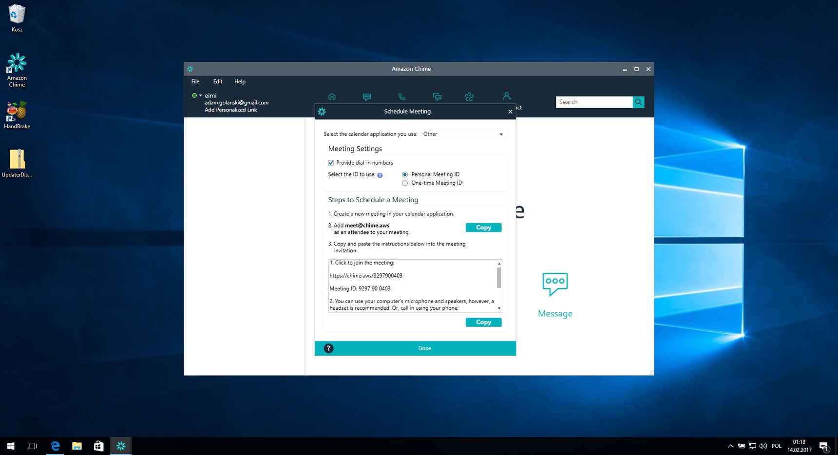Open File Explorer from taskbar
The image size is (838, 455).
[77, 446]
